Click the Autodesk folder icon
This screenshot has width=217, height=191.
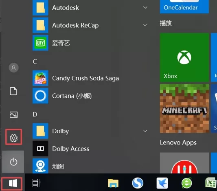tap(40, 8)
